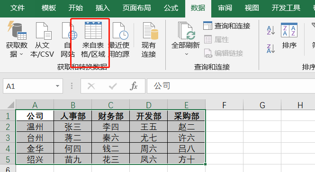Image resolution: width=315 pixels, height=172 pixels.
Task: Click the formula bar options dots
Action: click(72, 86)
